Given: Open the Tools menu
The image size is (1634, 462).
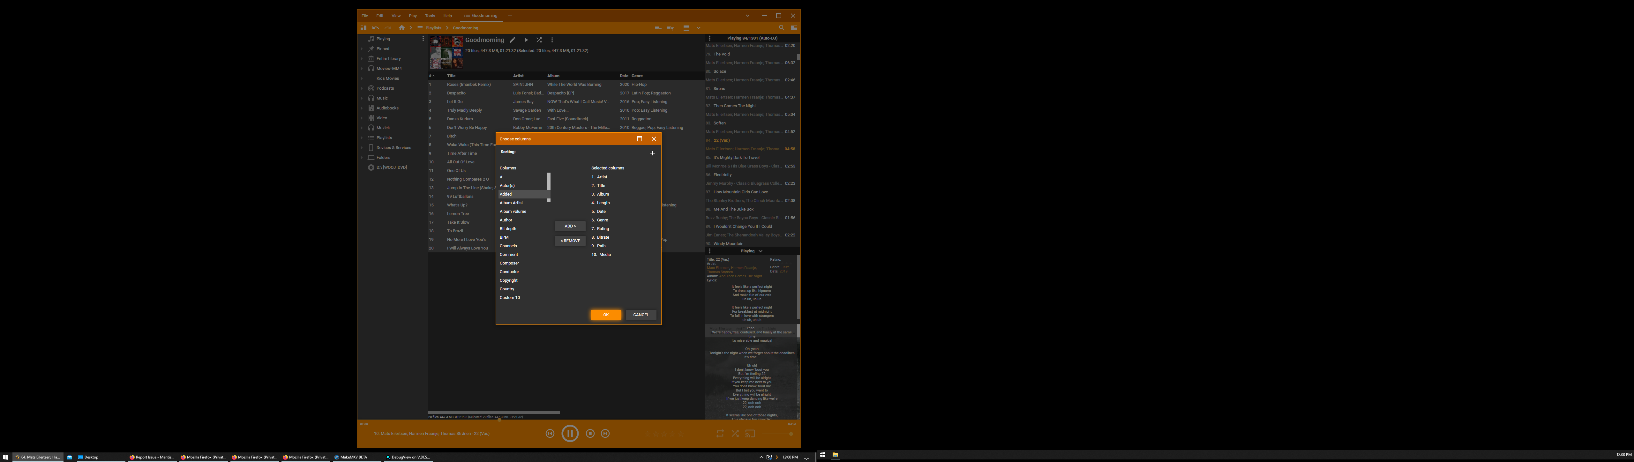Looking at the screenshot, I should coord(430,16).
